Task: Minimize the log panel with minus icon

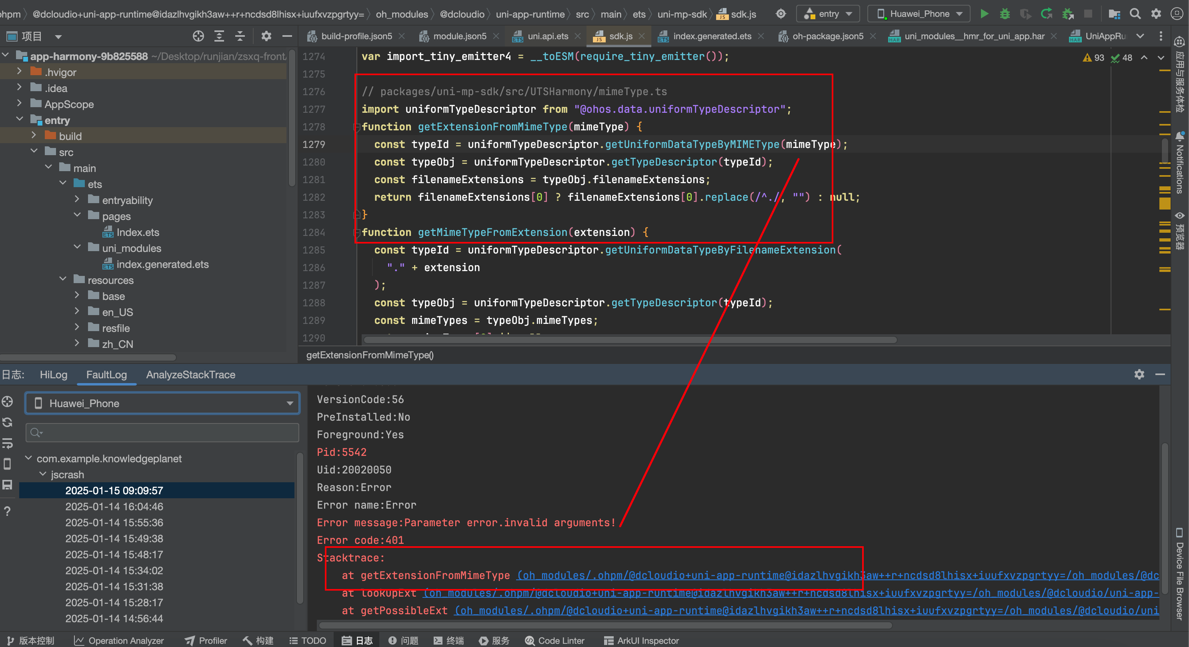Action: pos(1160,374)
